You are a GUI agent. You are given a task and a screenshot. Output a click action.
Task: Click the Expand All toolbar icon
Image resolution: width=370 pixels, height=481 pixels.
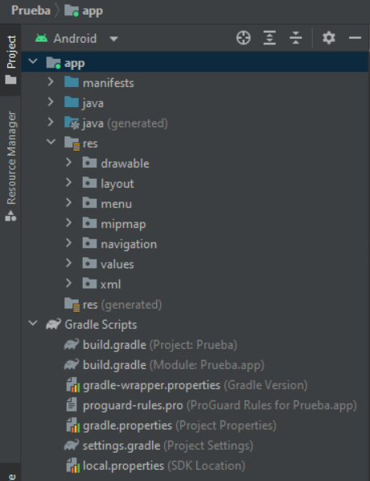(x=269, y=38)
